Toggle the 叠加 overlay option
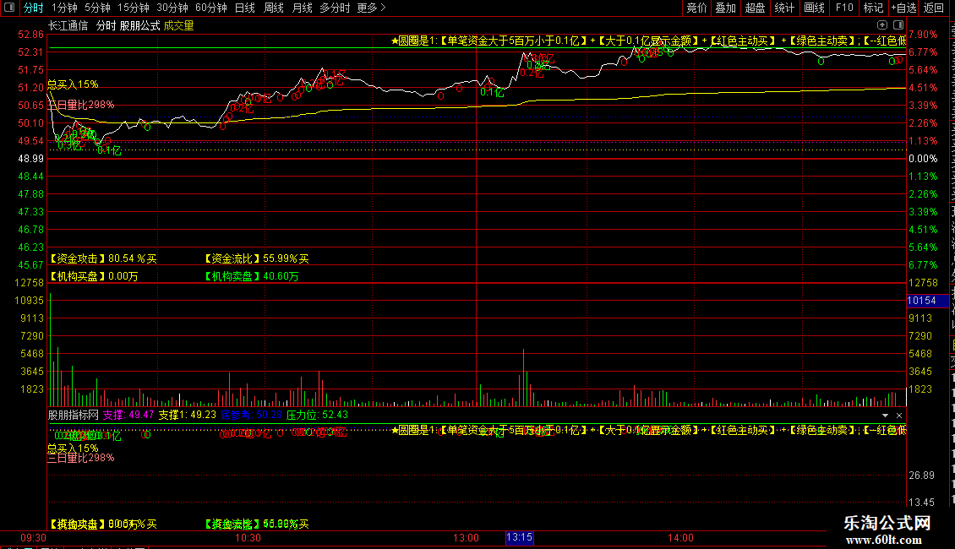 [x=725, y=8]
